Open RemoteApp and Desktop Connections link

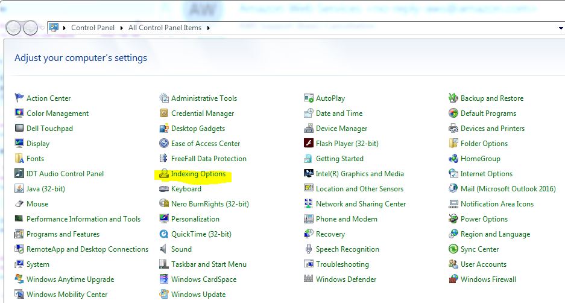pyautogui.click(x=87, y=249)
